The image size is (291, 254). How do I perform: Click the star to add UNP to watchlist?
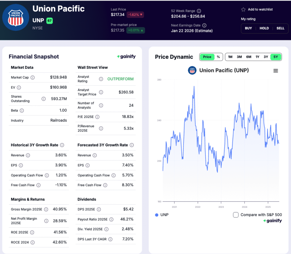[243, 9]
